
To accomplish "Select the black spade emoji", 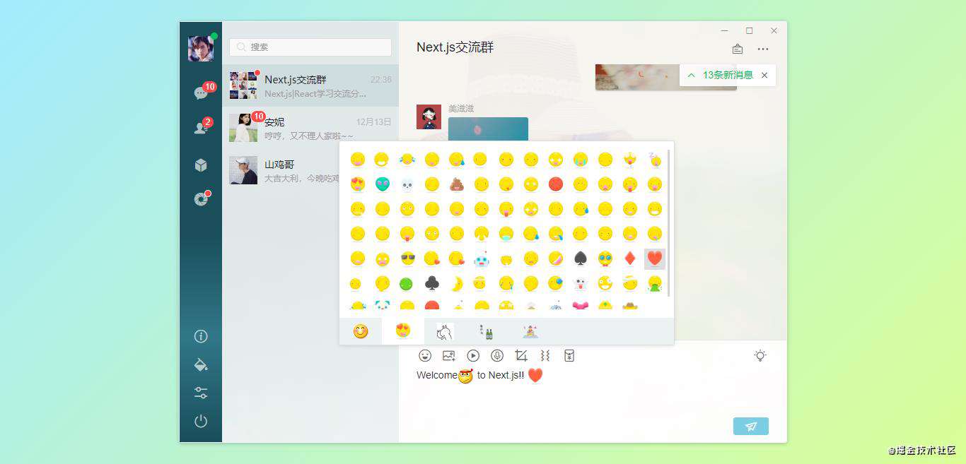I will 581,259.
